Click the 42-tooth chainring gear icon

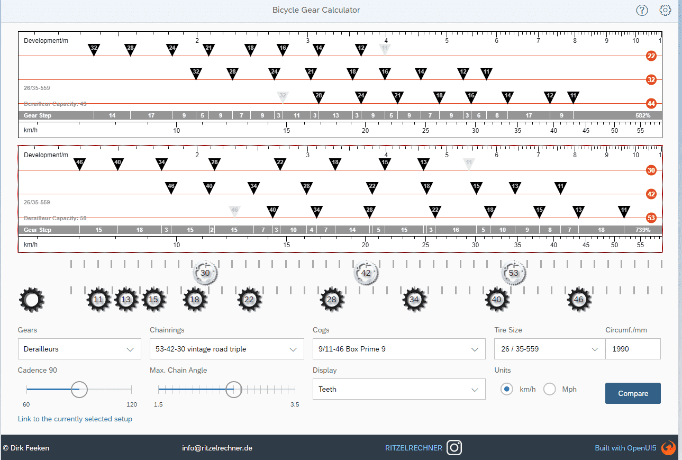click(x=366, y=273)
